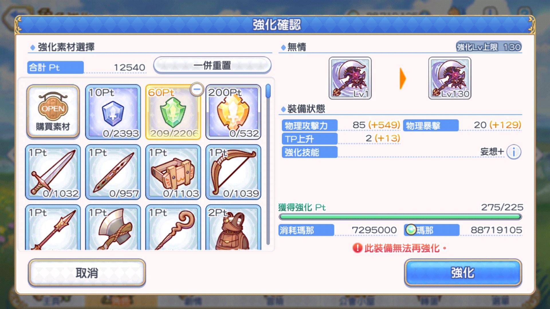The height and width of the screenshot is (309, 550).
Task: Click the material list scrollbar
Action: click(268, 165)
